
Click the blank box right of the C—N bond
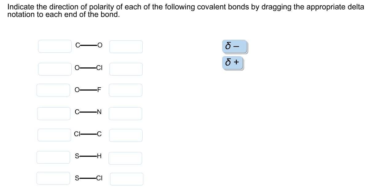click(x=126, y=113)
